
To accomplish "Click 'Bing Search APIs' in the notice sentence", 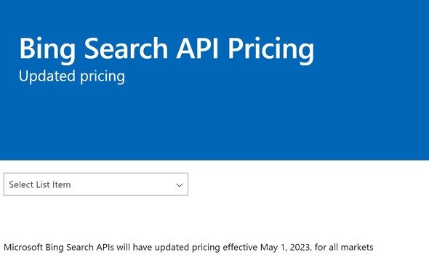I will 79,248.
